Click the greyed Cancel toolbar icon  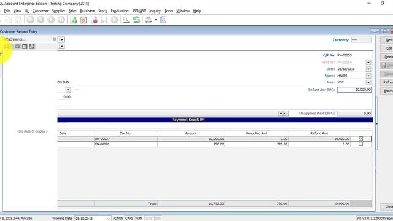click(x=114, y=20)
